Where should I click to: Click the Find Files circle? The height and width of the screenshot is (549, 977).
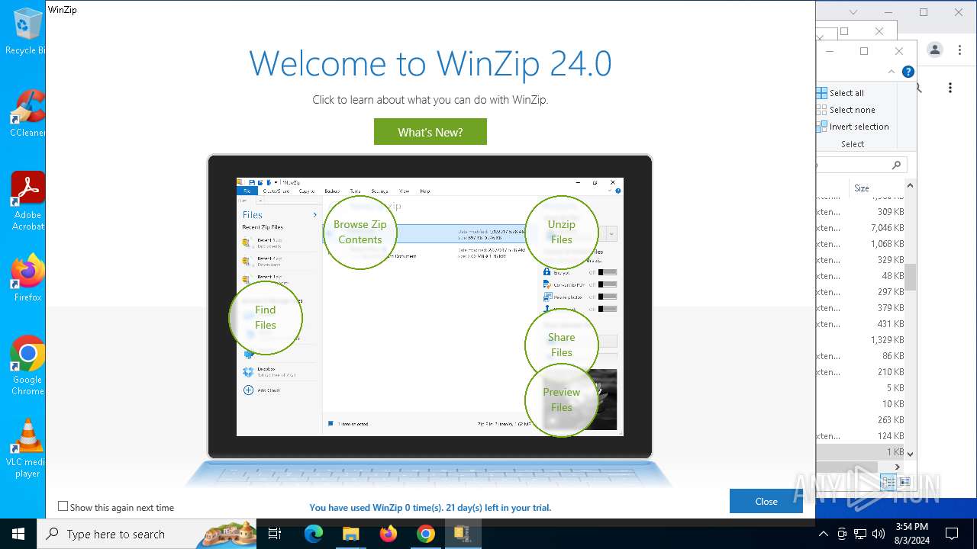pyautogui.click(x=266, y=317)
